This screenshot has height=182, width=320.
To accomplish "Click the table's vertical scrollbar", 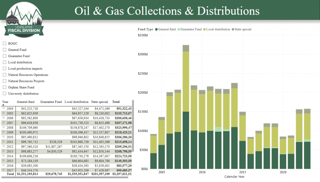I will click(x=133, y=125).
